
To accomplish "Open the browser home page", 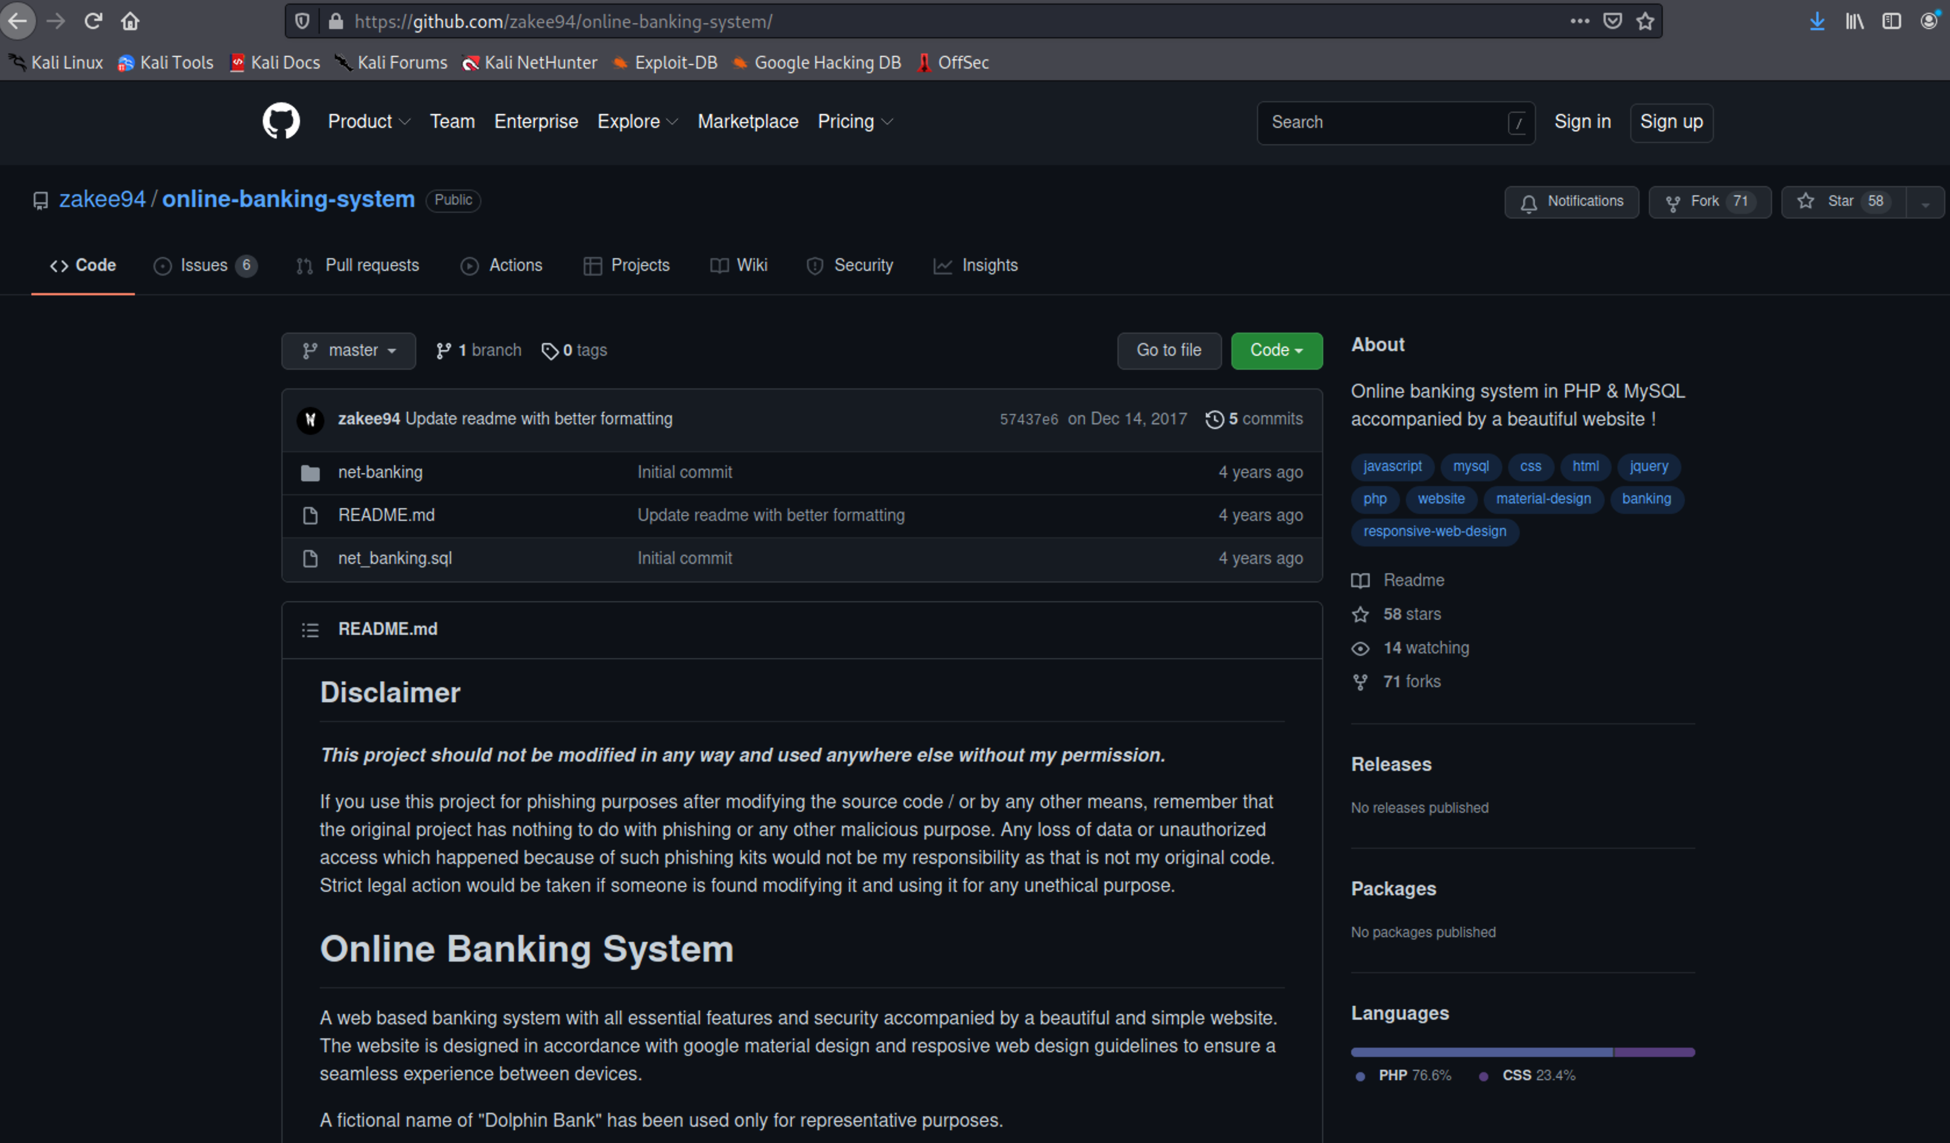I will (x=130, y=21).
